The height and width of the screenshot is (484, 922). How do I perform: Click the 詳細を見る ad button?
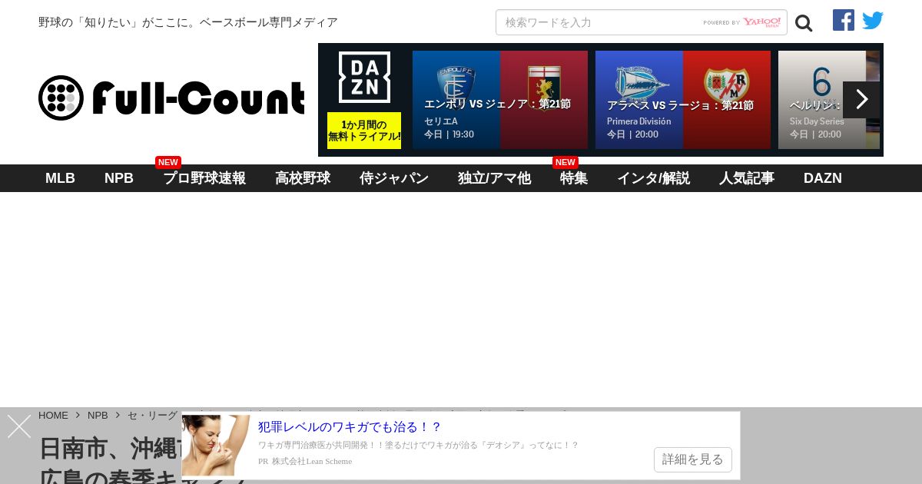point(693,459)
